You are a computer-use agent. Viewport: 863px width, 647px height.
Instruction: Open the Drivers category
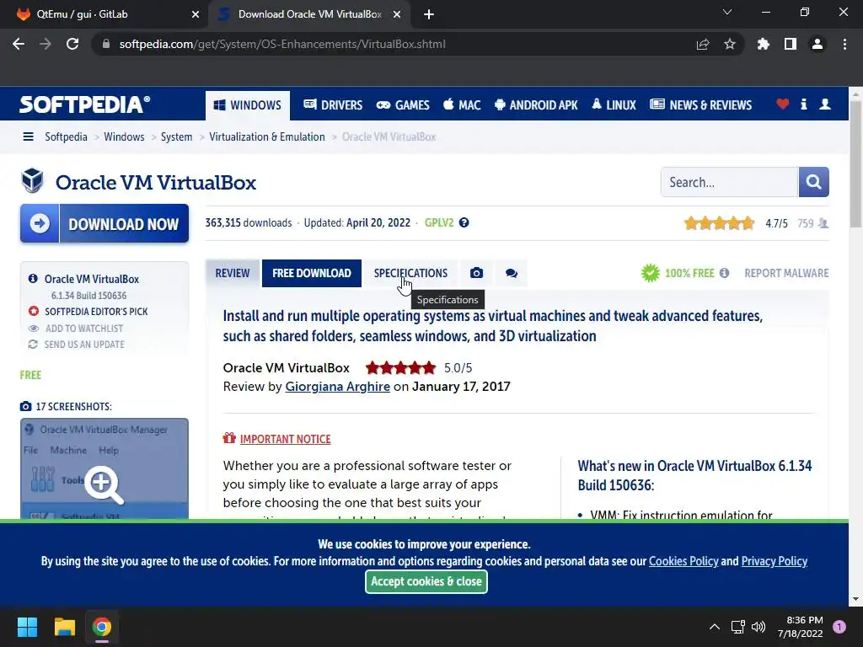(x=333, y=105)
